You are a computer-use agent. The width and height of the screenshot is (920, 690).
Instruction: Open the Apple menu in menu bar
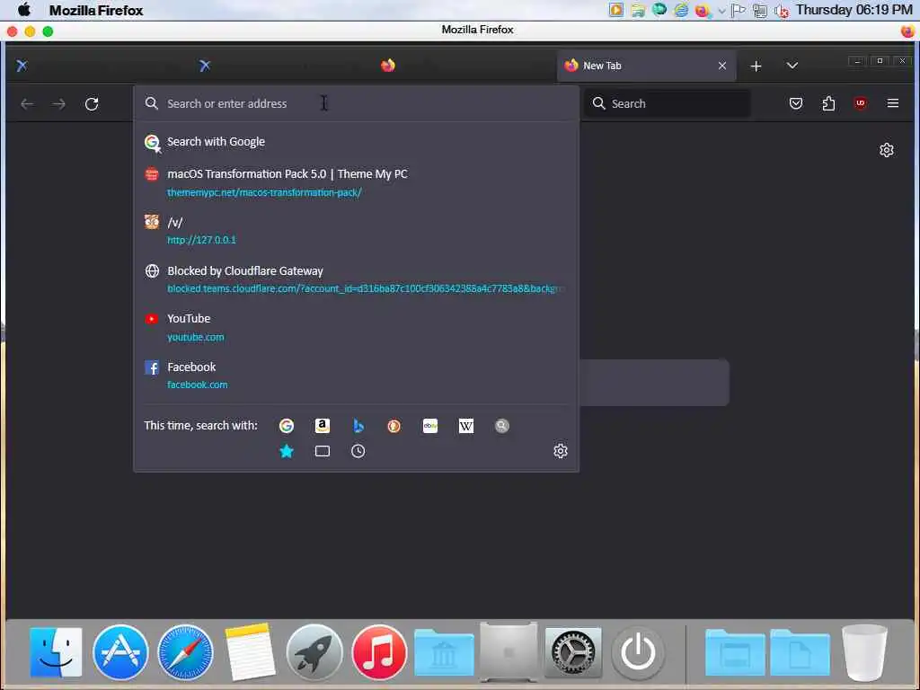pyautogui.click(x=24, y=10)
